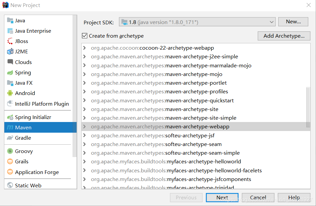The image size is (316, 206).
Task: Click the Android robot icon
Action: click(10, 93)
